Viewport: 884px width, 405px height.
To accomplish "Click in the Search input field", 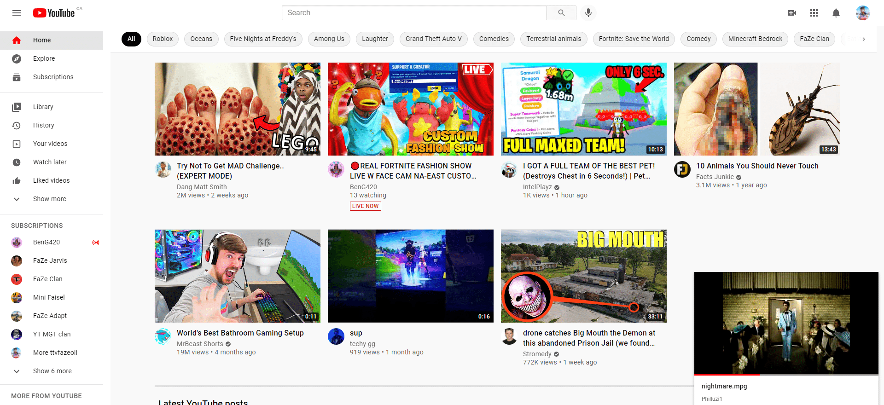I will (x=414, y=13).
